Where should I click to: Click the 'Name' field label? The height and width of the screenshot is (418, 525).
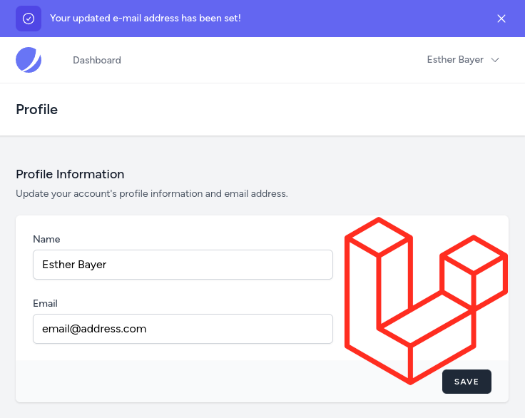[46, 239]
